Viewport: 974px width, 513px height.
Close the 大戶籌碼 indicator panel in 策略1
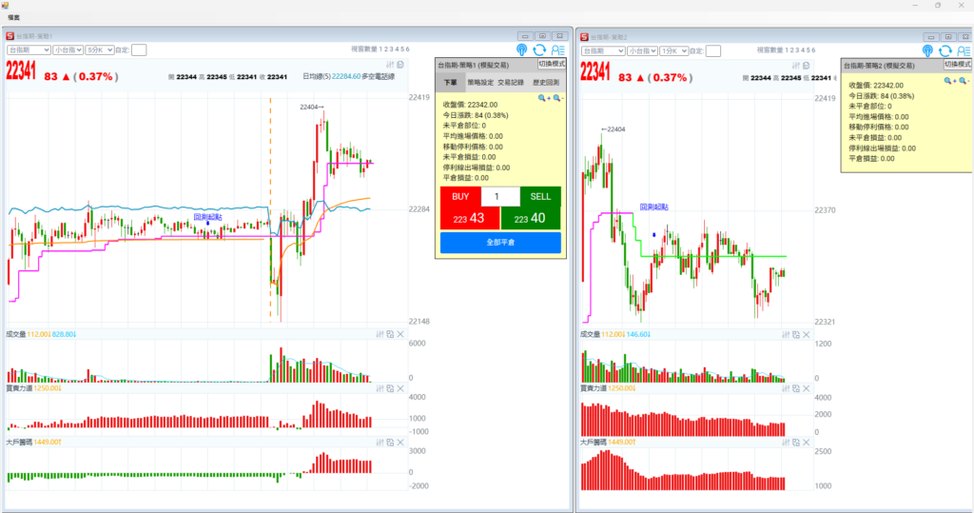pos(400,443)
